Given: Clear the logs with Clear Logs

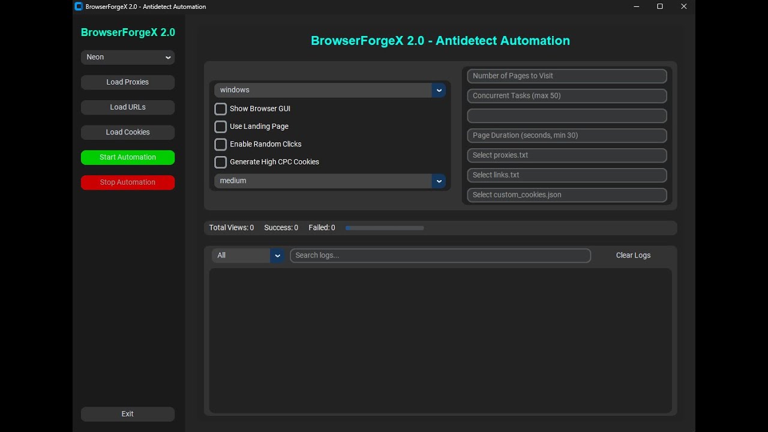Looking at the screenshot, I should pyautogui.click(x=633, y=256).
